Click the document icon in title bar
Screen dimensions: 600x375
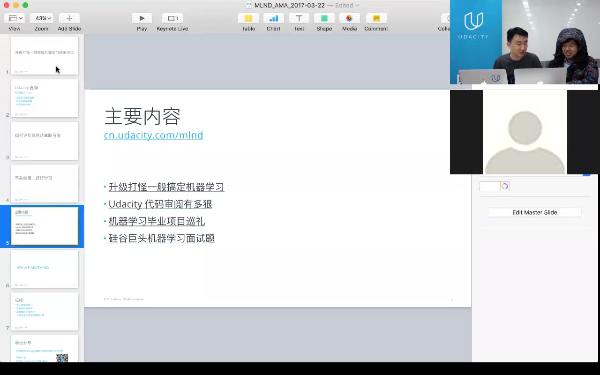coord(249,5)
